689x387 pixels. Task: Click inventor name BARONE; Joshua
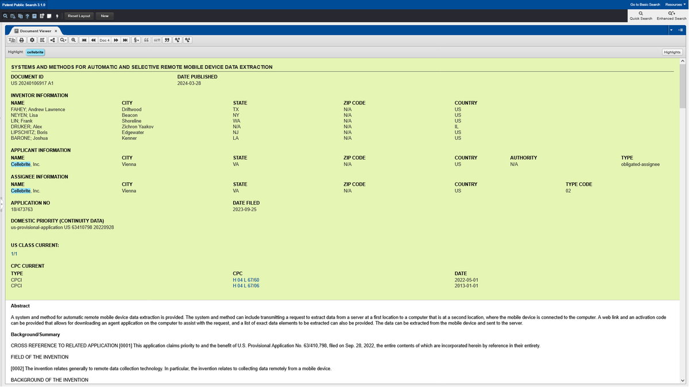[29, 138]
